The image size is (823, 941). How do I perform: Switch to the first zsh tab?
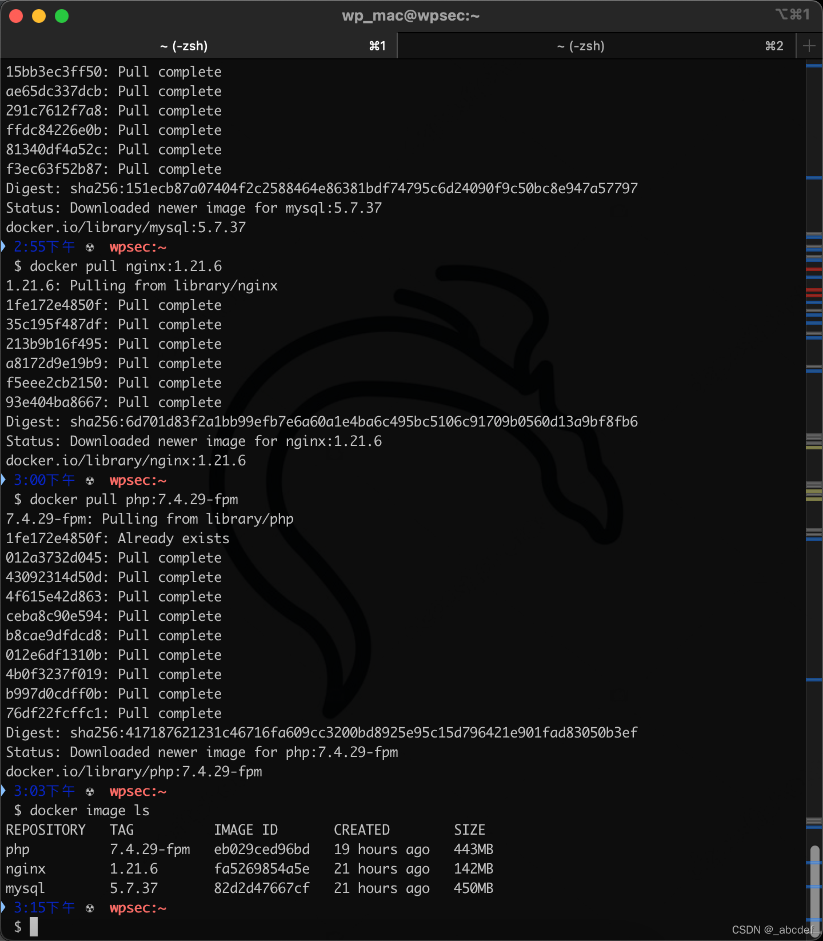(x=198, y=46)
